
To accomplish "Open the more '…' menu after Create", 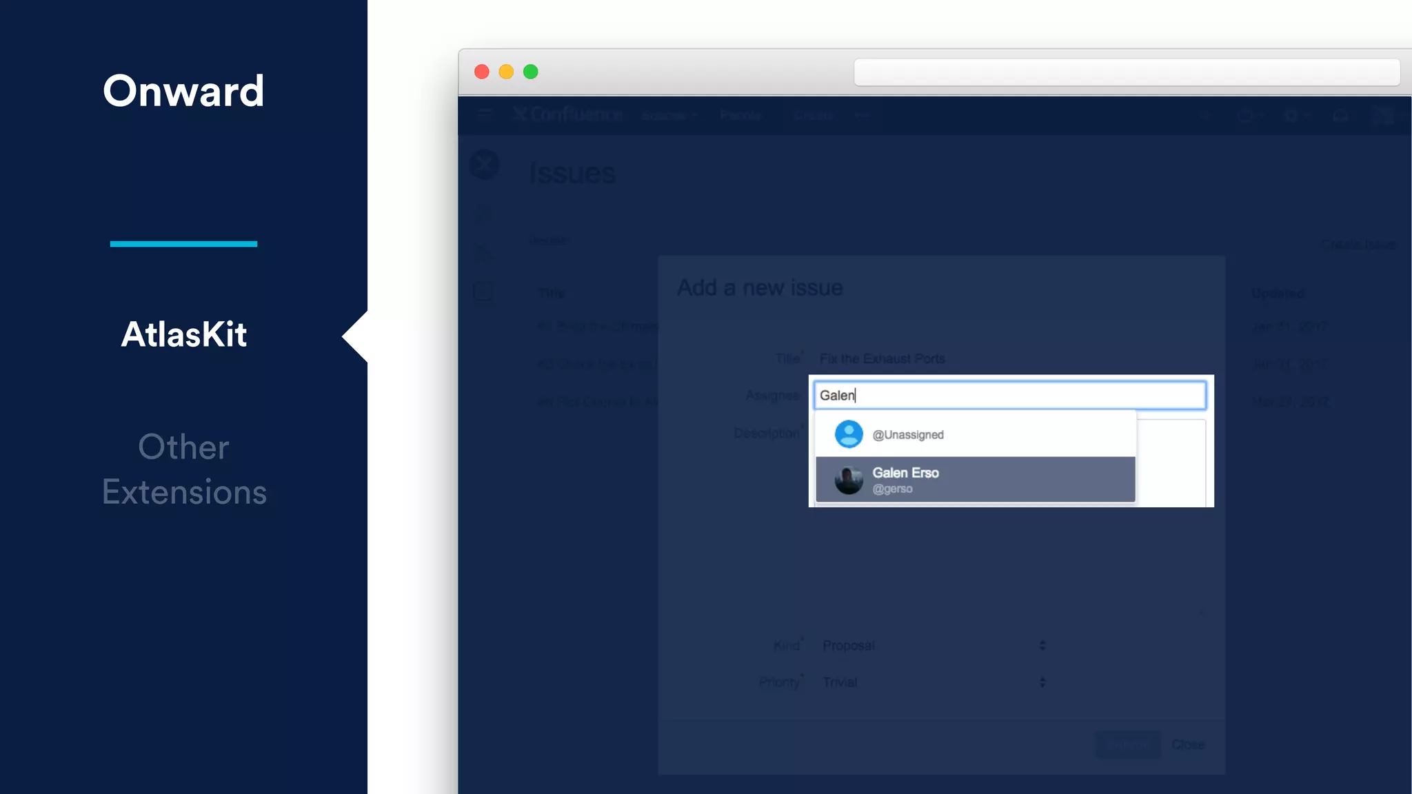I will click(863, 115).
